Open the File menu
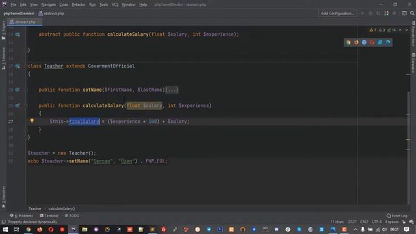The width and height of the screenshot is (416, 234). [13, 5]
